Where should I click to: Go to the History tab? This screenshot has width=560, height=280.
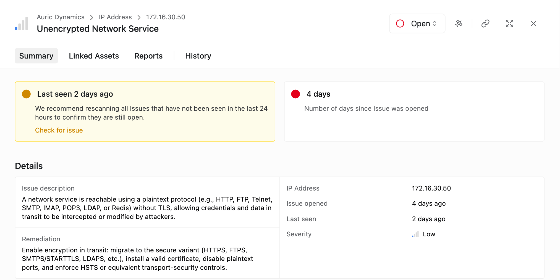point(198,56)
